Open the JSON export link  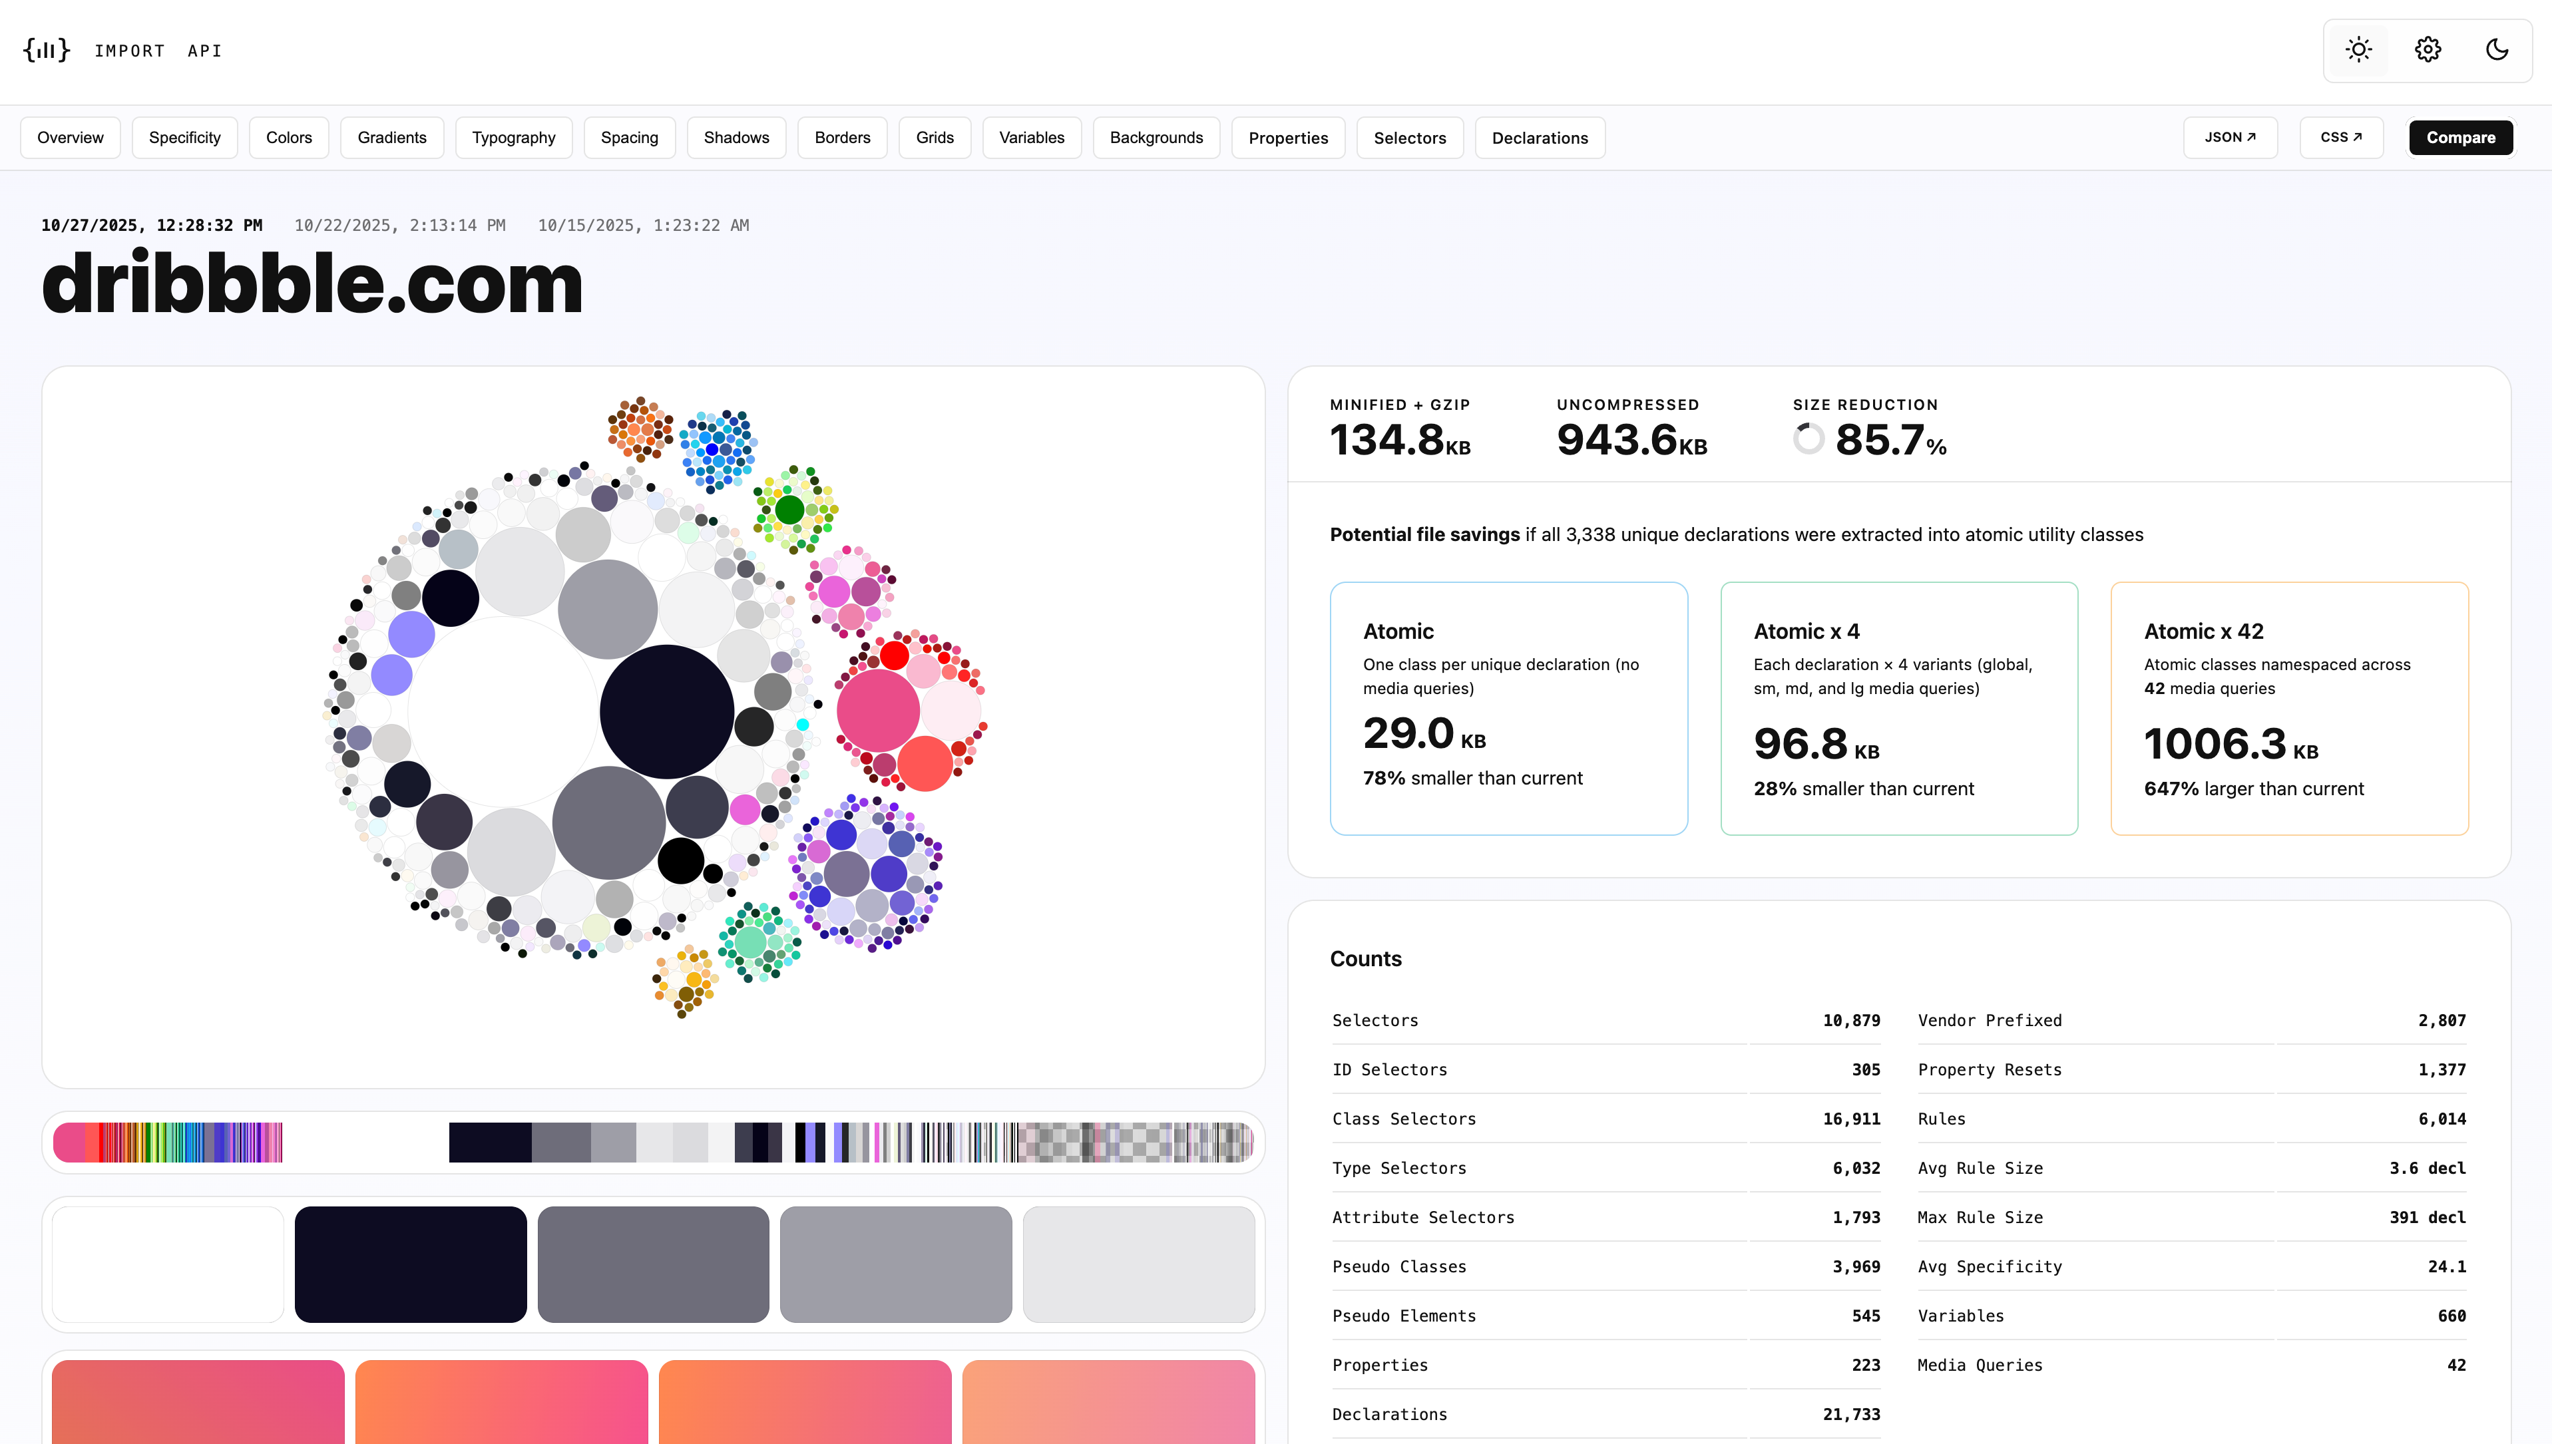[x=2230, y=138]
